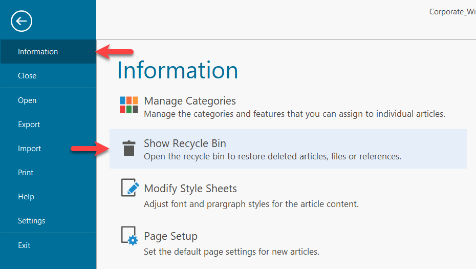Select the Modify Style Sheets heading

tap(190, 189)
